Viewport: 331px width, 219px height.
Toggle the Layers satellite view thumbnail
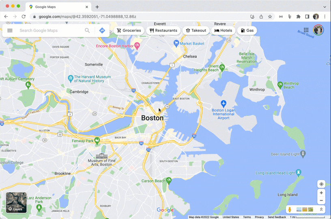[x=16, y=202]
